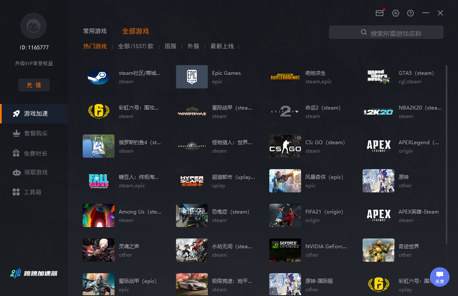The width and height of the screenshot is (458, 296).
Task: Click the CS:GO logo icon
Action: [x=285, y=146]
